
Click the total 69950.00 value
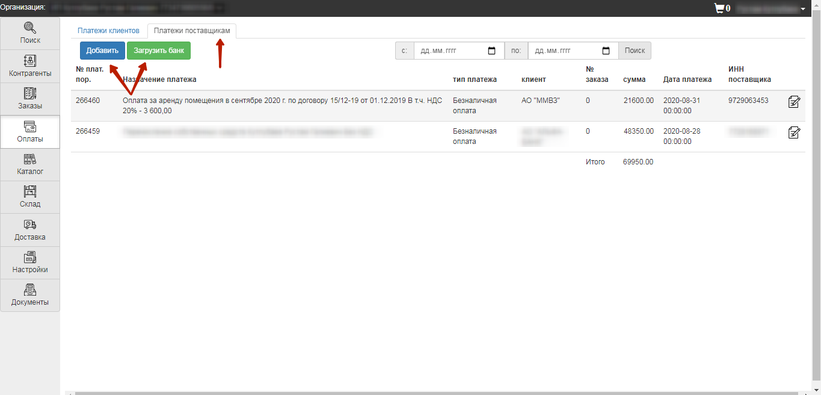pos(638,162)
